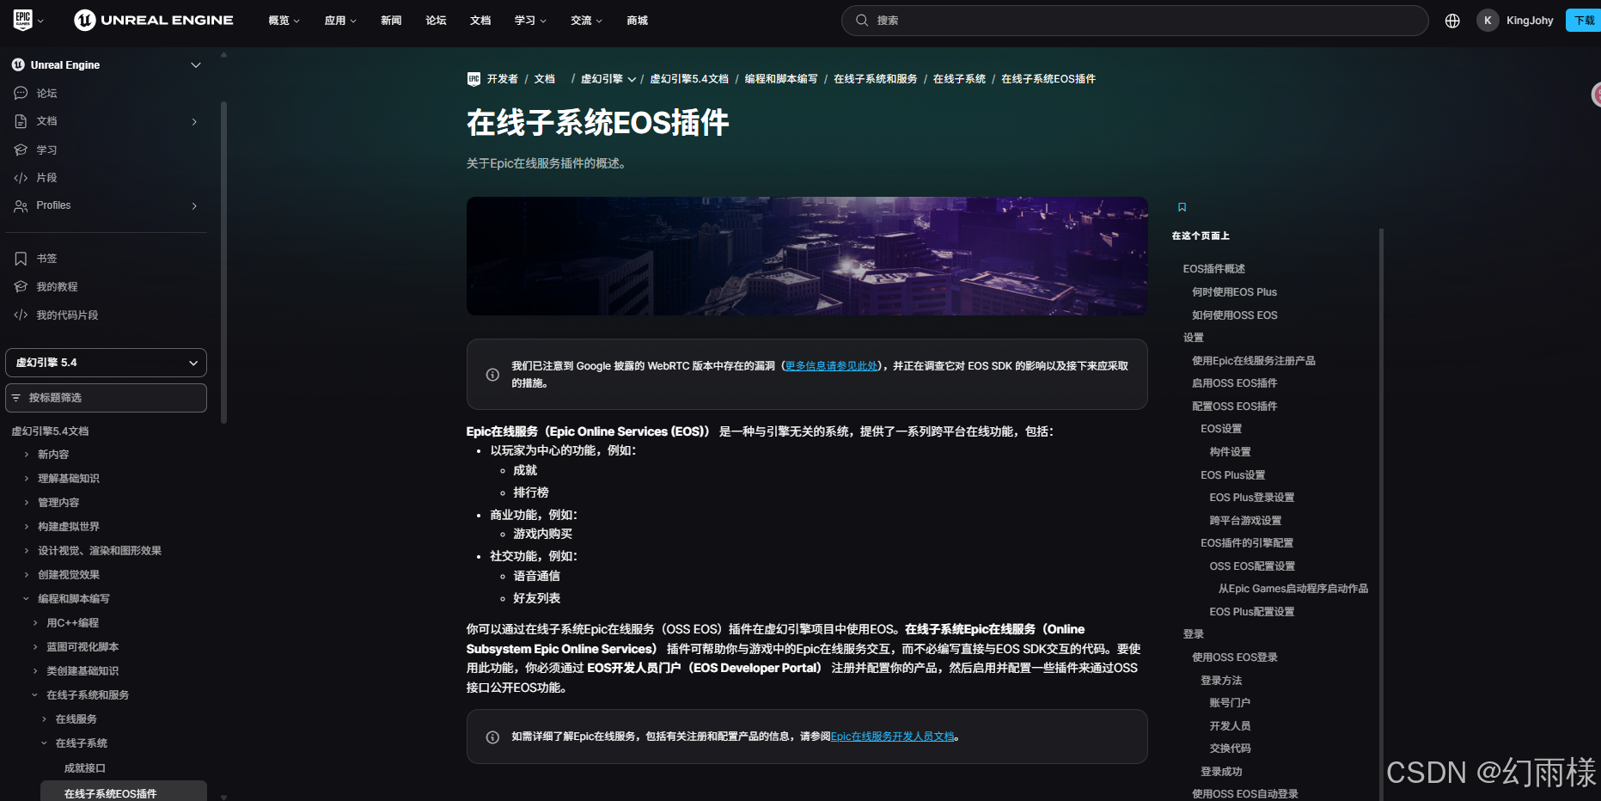
Task: Jump to 跨平台游戏设置 section
Action: pyautogui.click(x=1245, y=521)
